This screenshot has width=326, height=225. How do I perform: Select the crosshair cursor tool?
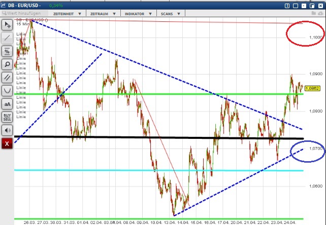[7, 25]
